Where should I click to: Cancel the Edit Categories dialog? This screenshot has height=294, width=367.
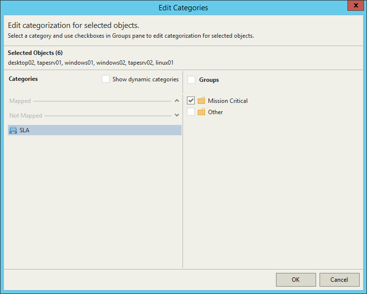click(339, 280)
